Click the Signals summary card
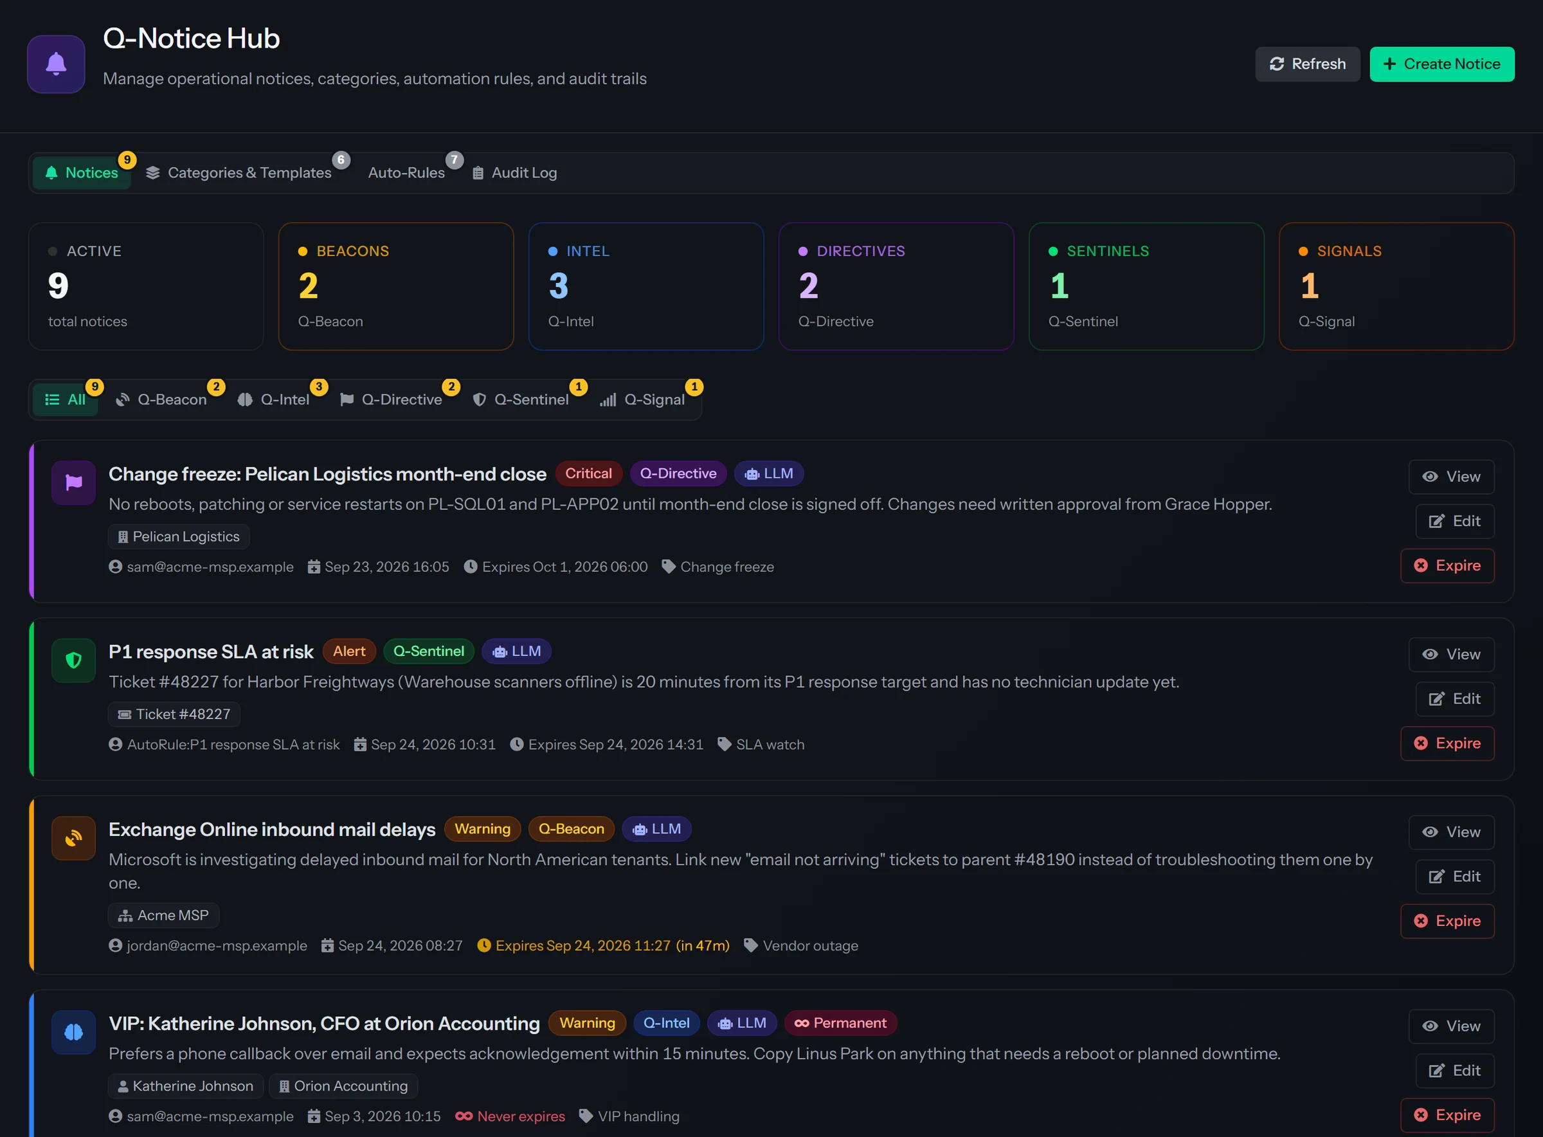The width and height of the screenshot is (1543, 1137). (1396, 286)
